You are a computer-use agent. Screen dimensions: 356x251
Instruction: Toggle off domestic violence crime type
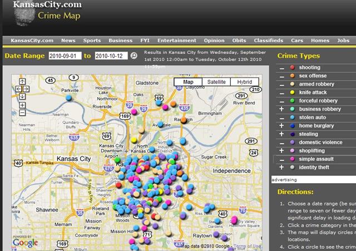282,143
